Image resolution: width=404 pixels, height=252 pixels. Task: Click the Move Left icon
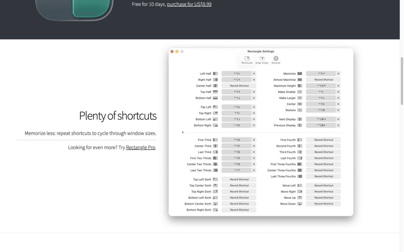pos(300,186)
